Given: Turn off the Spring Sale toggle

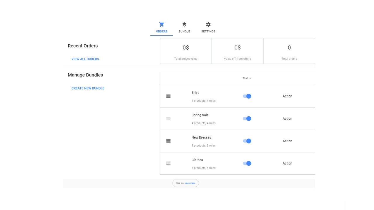Looking at the screenshot, I should (x=247, y=118).
